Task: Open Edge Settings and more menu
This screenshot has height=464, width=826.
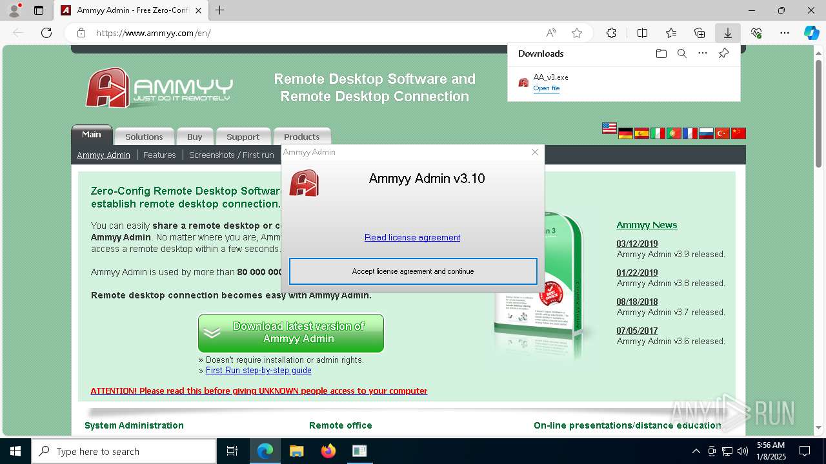Action: 785,33
